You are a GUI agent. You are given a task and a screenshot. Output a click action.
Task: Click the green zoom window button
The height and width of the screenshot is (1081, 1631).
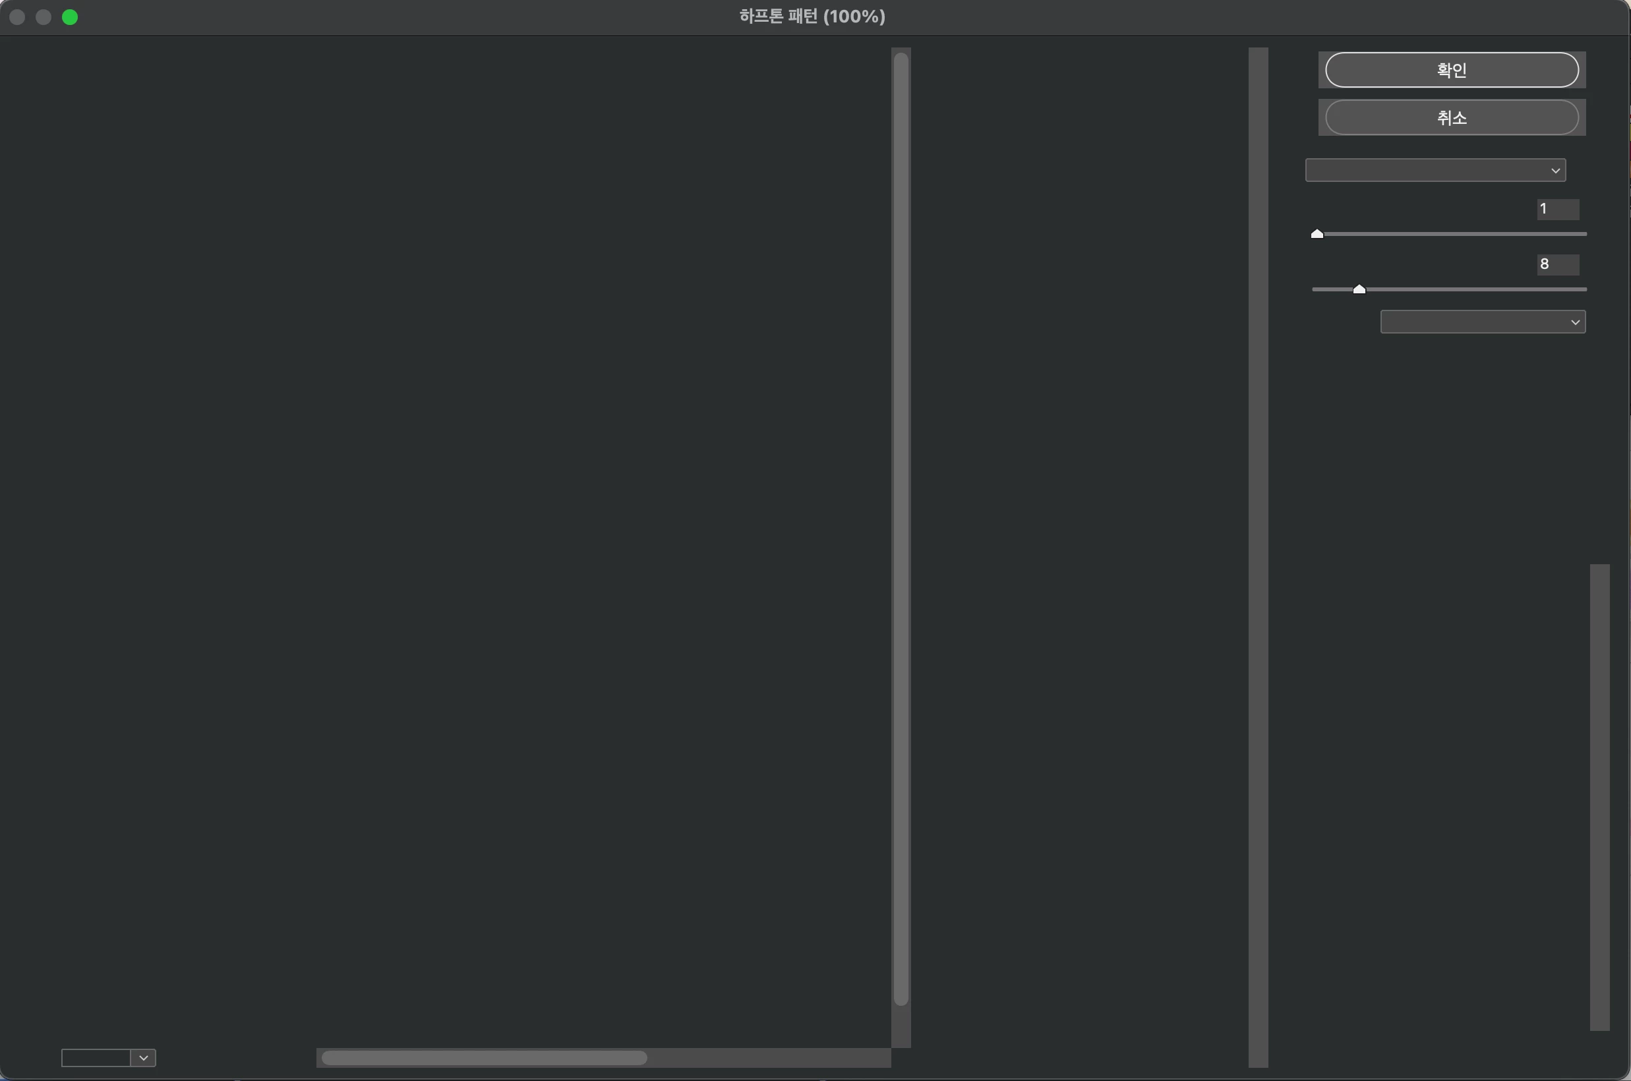coord(70,17)
